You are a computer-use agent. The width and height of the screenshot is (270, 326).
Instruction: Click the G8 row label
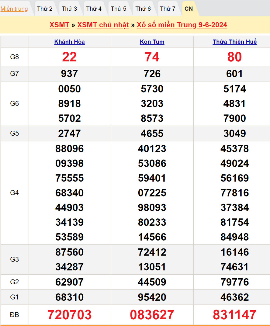[x=14, y=57]
